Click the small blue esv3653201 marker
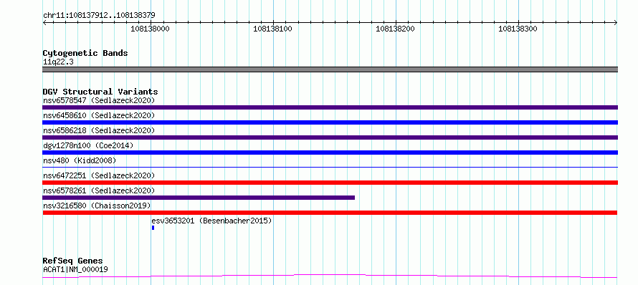Viewport: 638px width, 285px height. click(x=153, y=228)
